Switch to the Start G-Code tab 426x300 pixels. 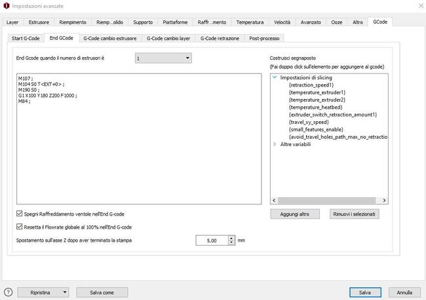[x=26, y=39]
